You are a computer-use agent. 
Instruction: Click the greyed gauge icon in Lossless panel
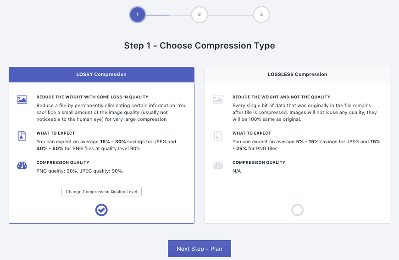(x=218, y=166)
